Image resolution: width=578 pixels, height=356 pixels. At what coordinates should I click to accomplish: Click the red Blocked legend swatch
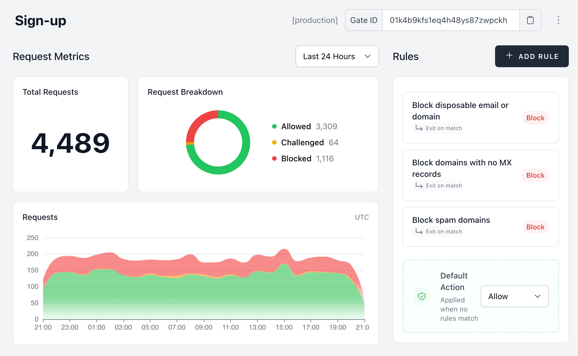(x=274, y=158)
